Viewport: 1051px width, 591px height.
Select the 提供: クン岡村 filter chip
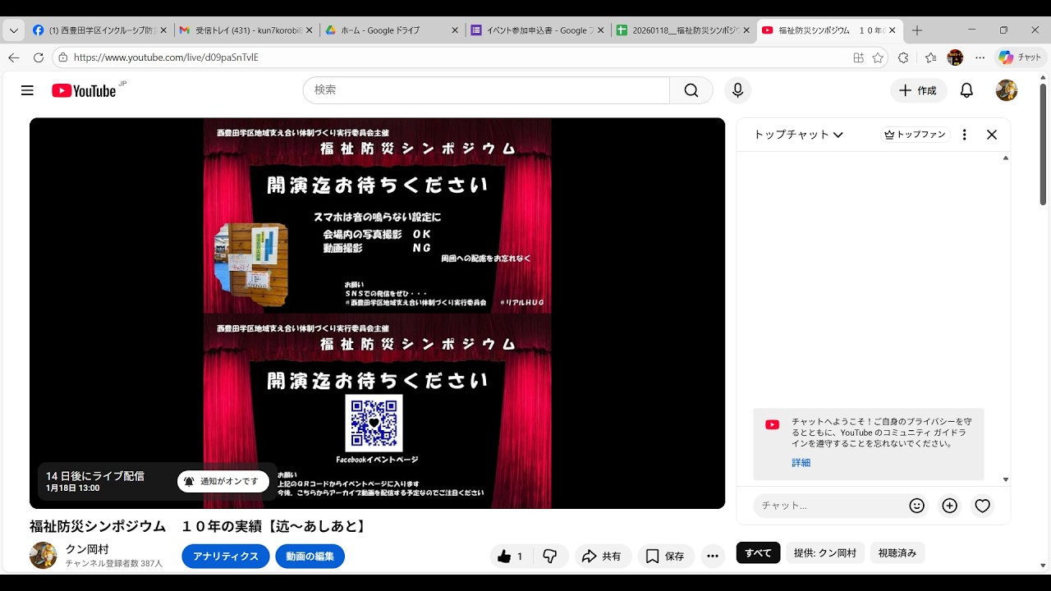pos(825,553)
